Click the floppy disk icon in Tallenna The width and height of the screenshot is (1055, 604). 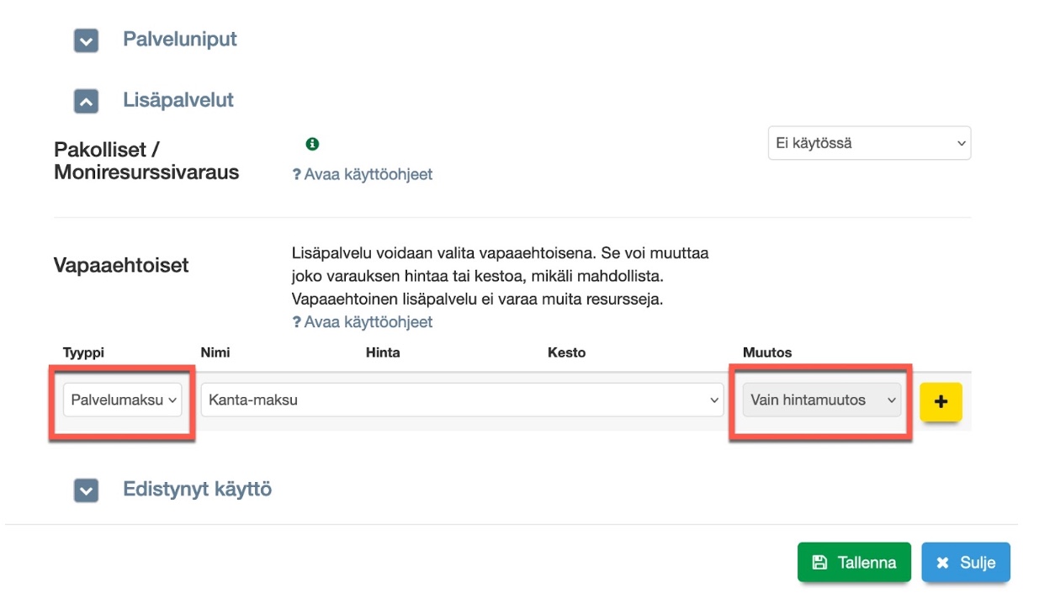[x=819, y=563]
